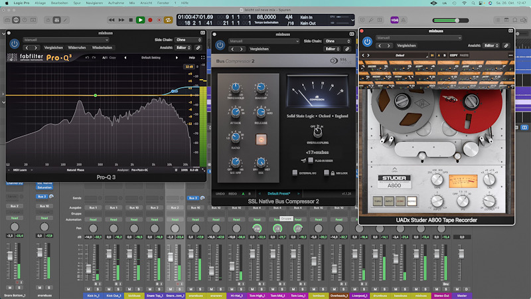
Task: Click the Stop transport button
Action: (131, 20)
